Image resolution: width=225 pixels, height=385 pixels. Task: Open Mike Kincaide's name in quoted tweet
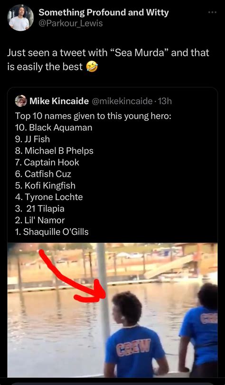[59, 101]
